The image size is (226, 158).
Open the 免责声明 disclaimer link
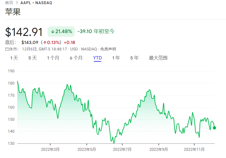click(x=108, y=49)
